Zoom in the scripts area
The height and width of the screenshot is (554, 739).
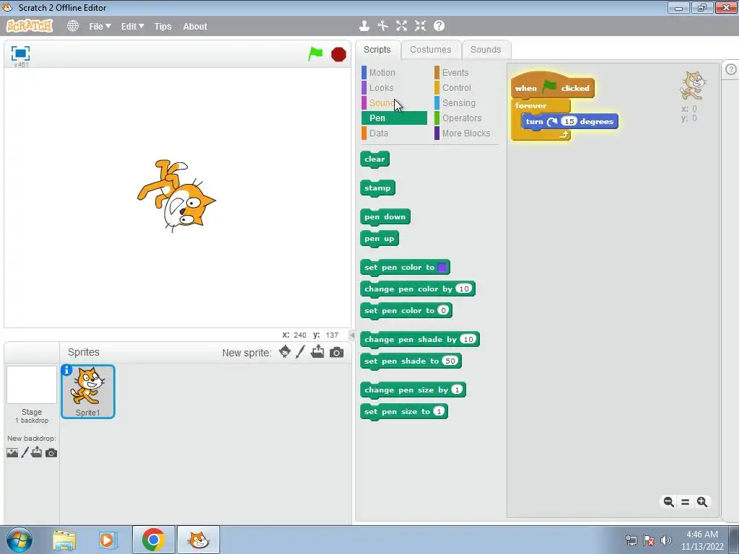pos(701,502)
